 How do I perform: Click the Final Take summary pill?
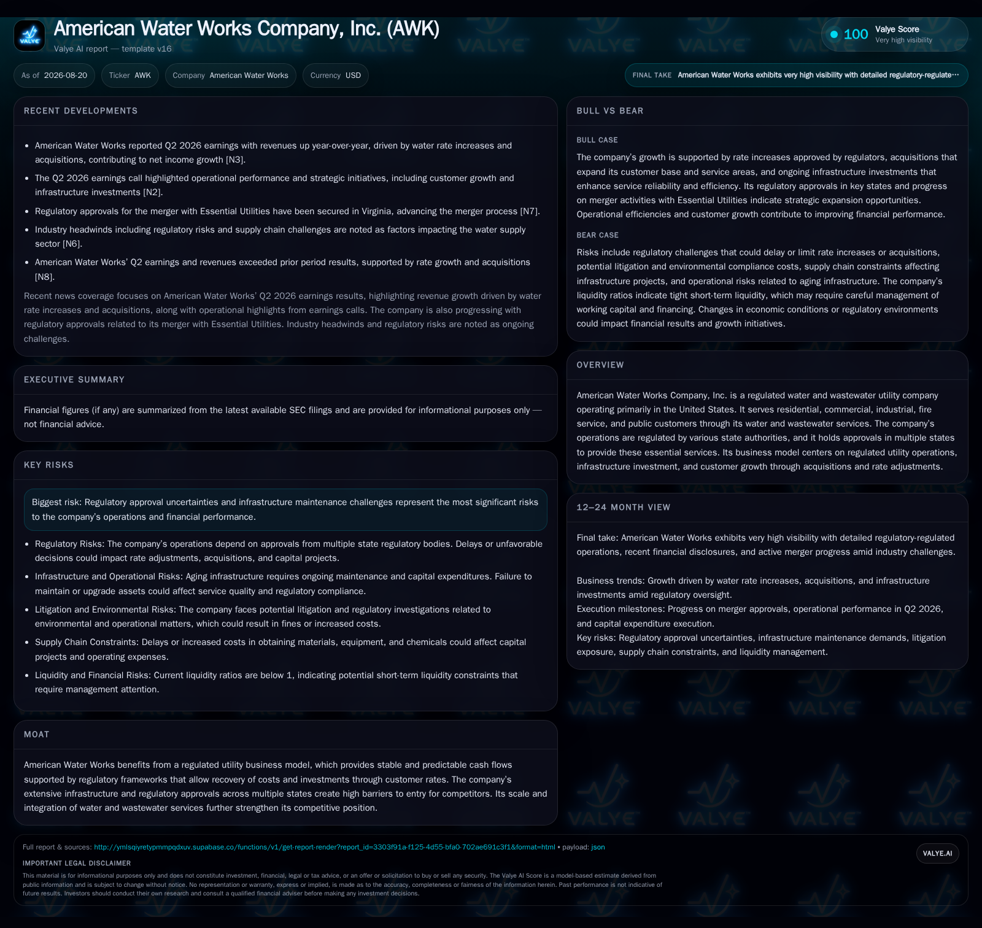click(796, 75)
